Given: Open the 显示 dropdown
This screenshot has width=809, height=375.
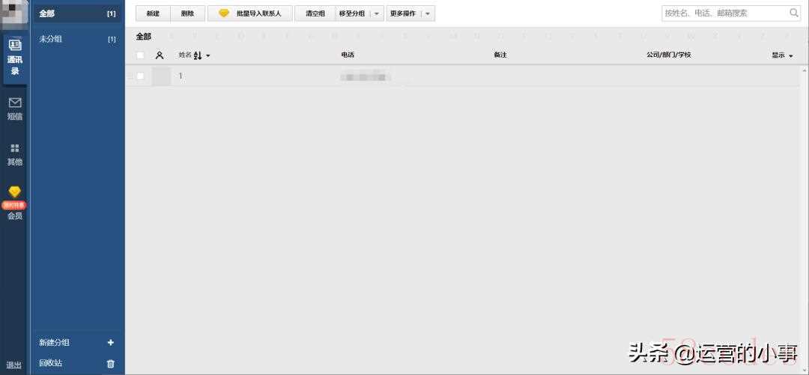Looking at the screenshot, I should coord(782,55).
